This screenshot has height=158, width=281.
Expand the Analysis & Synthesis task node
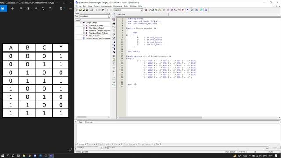84,25
